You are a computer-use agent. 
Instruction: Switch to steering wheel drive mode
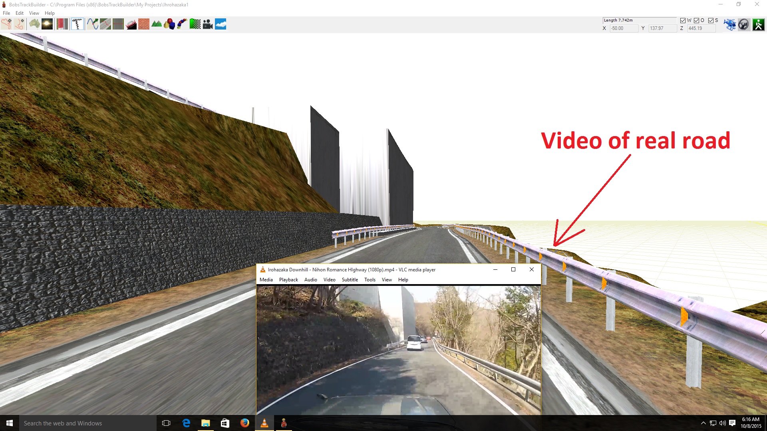click(743, 25)
